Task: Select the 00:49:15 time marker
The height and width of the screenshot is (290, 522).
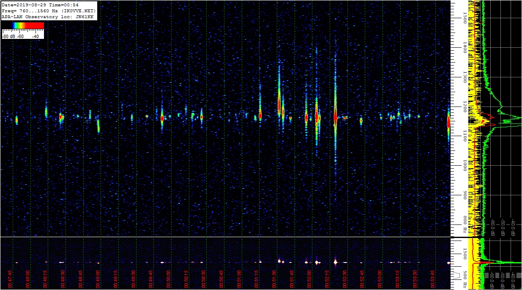Action: 116,279
